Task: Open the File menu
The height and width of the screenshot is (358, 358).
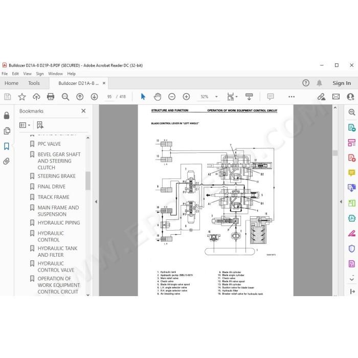Action: (5, 74)
